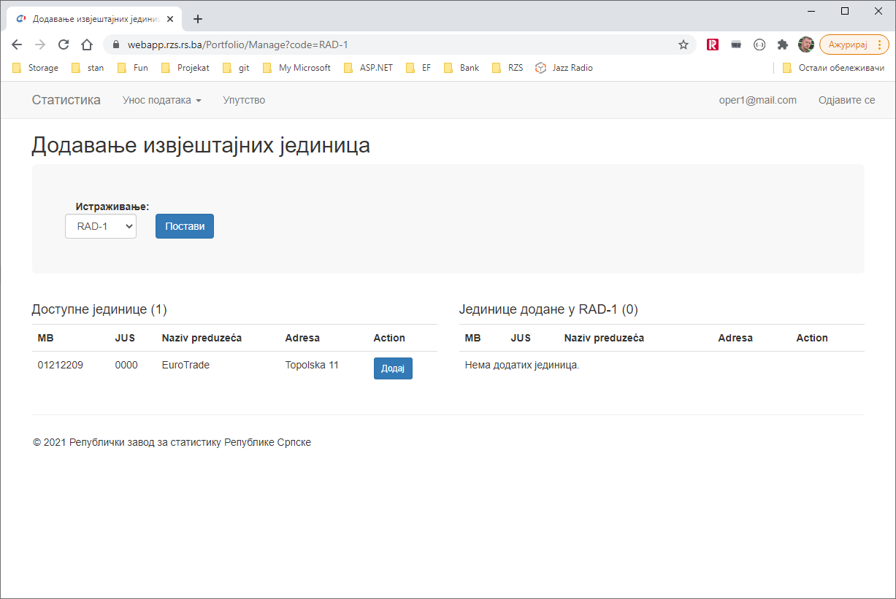Screen dimensions: 896x599
Task: Open the Упутство navigation item
Action: click(x=244, y=100)
